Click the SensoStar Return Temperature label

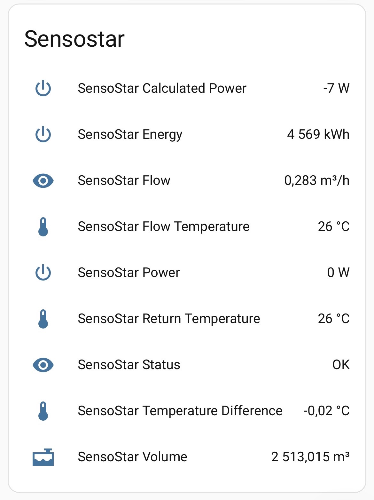click(169, 319)
